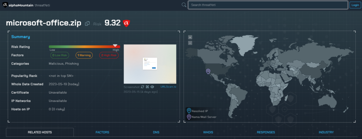Switch to the Responses tab

click(266, 132)
